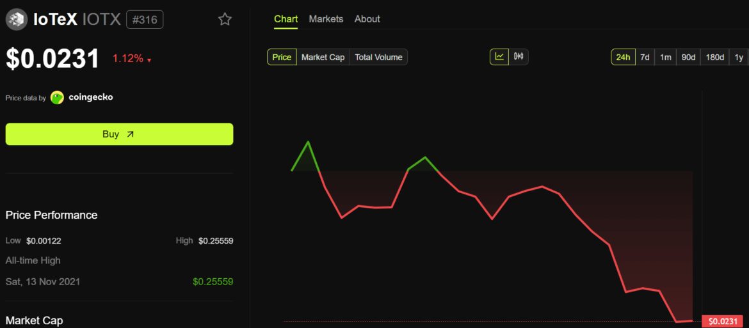Click the IoTeX coin logo icon
This screenshot has height=328, width=749.
[x=17, y=19]
